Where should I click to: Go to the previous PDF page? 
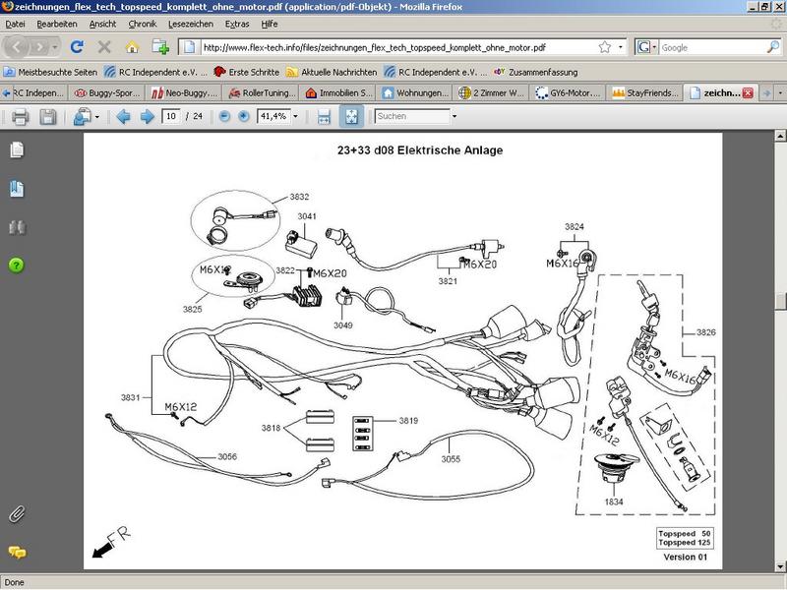[x=123, y=117]
